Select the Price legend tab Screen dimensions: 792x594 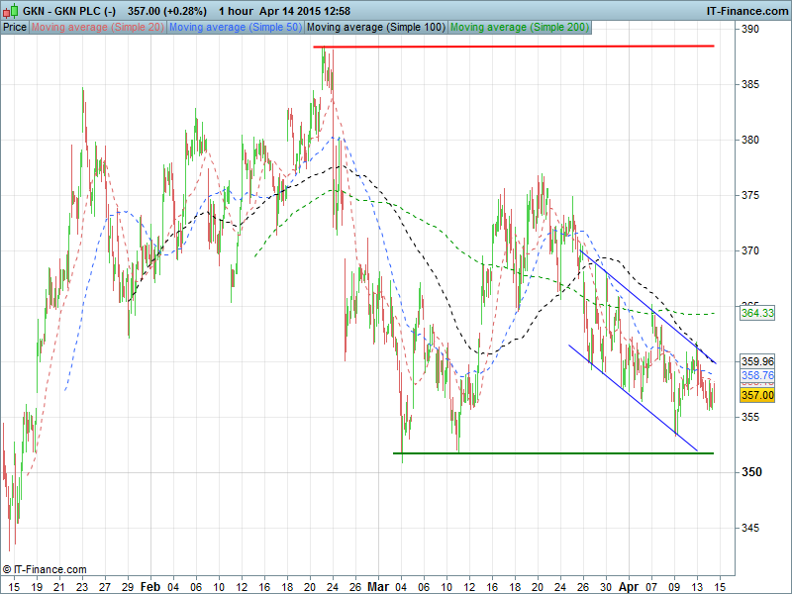click(x=15, y=28)
